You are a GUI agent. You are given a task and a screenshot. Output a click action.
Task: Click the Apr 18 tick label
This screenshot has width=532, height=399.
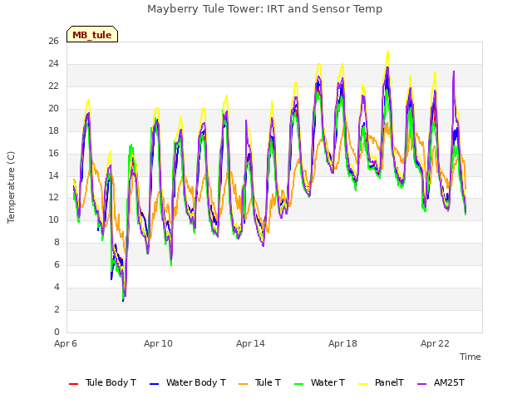[342, 343]
